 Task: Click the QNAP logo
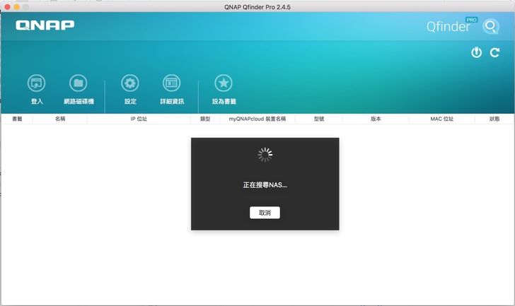pos(45,26)
